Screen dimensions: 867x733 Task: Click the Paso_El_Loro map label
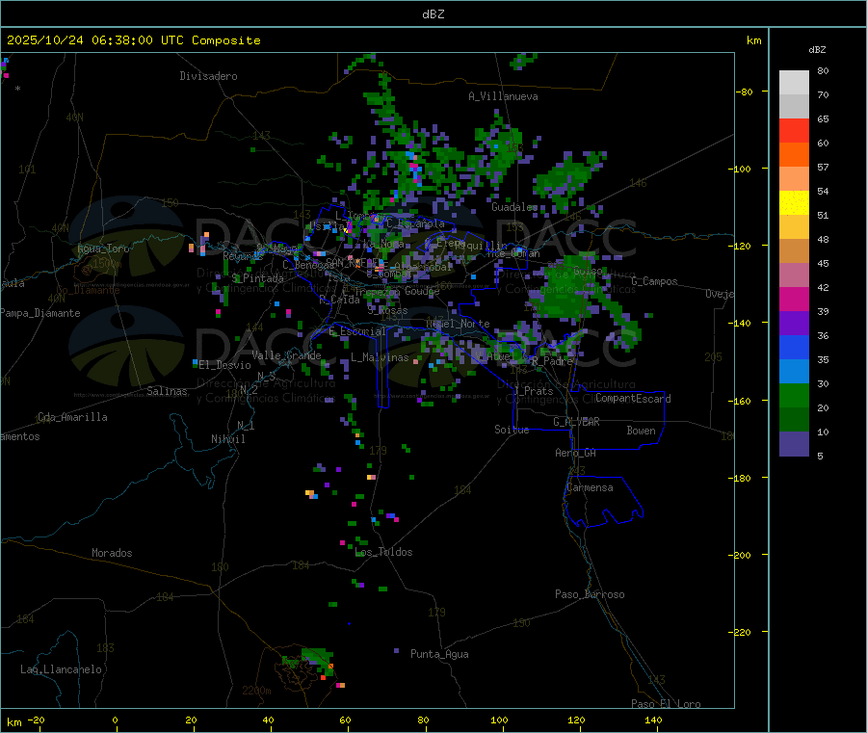[x=666, y=704]
